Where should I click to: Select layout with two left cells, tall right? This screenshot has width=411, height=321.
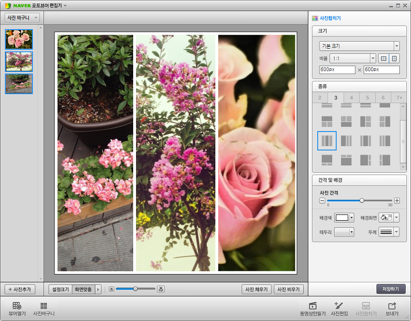(x=385, y=122)
